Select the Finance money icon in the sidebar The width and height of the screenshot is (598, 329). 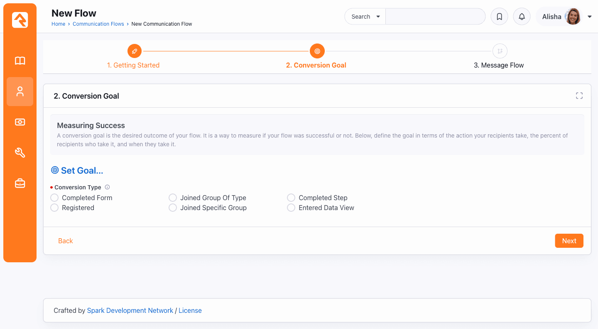pos(20,122)
